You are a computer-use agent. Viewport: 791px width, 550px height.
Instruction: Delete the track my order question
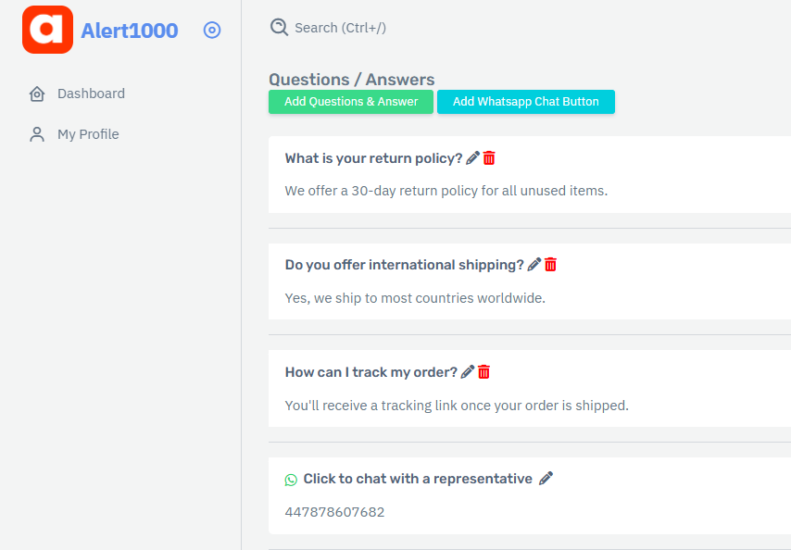tap(483, 372)
